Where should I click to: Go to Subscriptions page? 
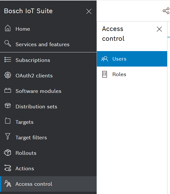[33, 60]
